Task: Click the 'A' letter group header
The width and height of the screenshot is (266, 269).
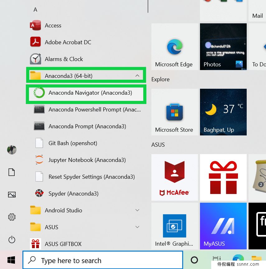Action: [x=35, y=10]
